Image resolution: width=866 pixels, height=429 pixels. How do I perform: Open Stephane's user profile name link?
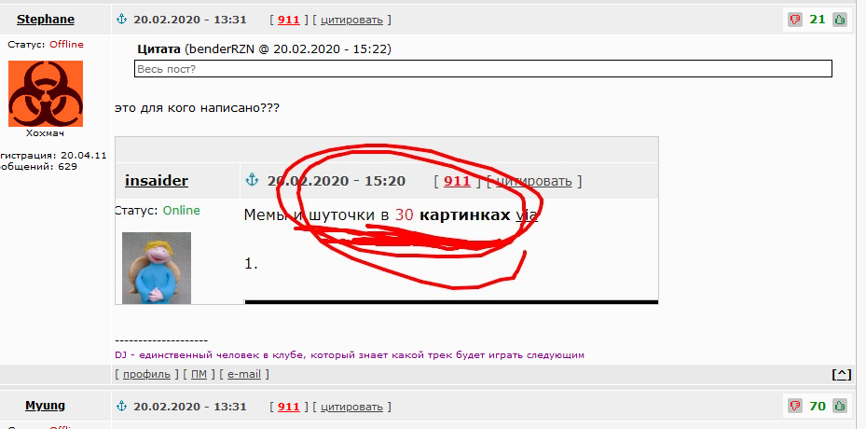click(x=46, y=20)
